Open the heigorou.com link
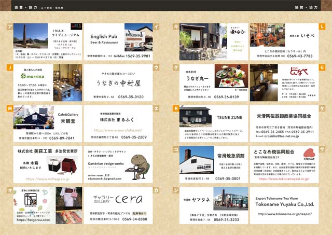This screenshot has width=332, height=235. tap(33, 220)
